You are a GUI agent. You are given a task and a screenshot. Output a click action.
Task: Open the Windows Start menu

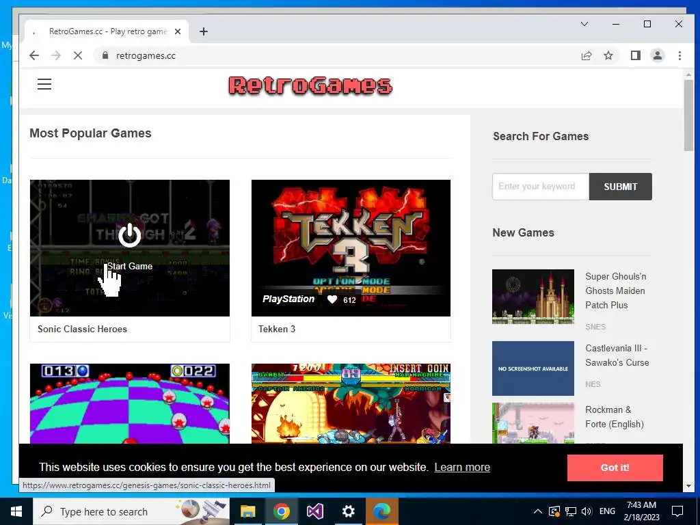16,511
